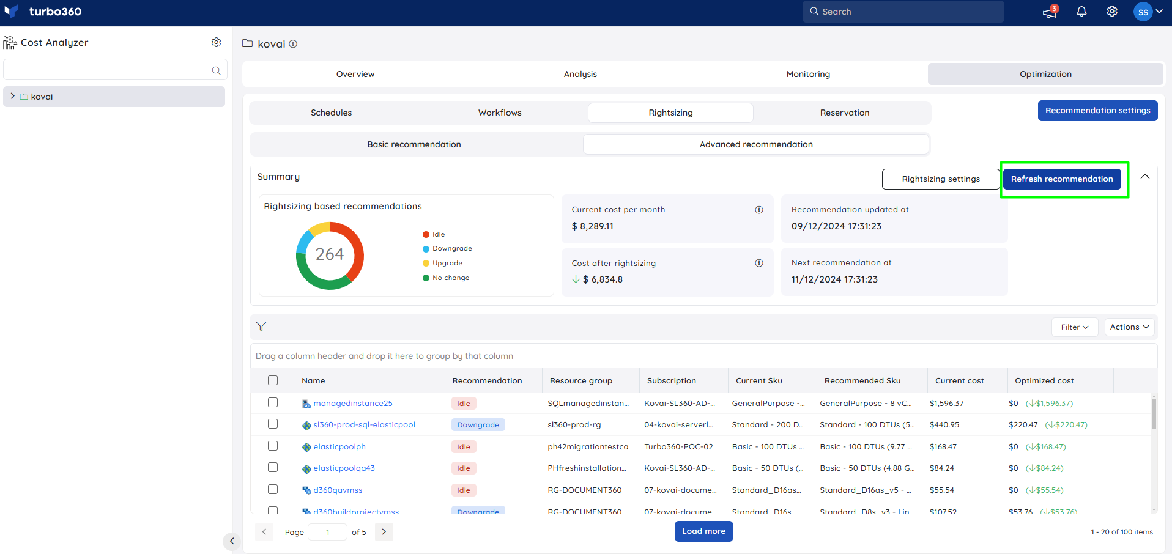Image resolution: width=1172 pixels, height=554 pixels.
Task: Open Rightsizing settings
Action: point(941,179)
